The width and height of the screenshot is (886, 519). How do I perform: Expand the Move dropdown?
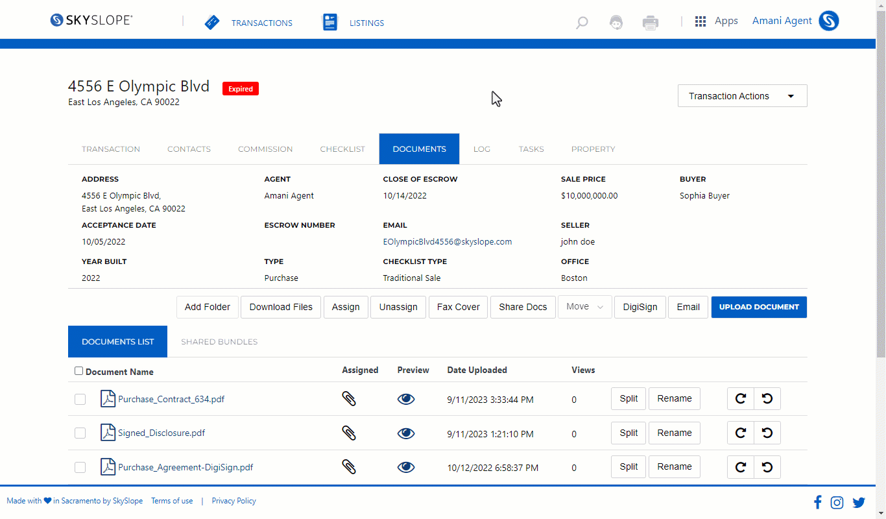tap(585, 307)
